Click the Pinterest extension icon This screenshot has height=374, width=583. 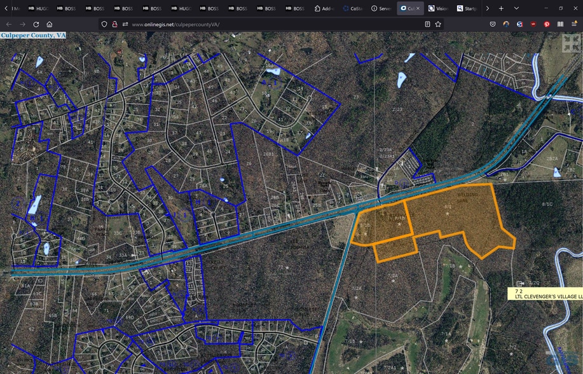pos(547,24)
